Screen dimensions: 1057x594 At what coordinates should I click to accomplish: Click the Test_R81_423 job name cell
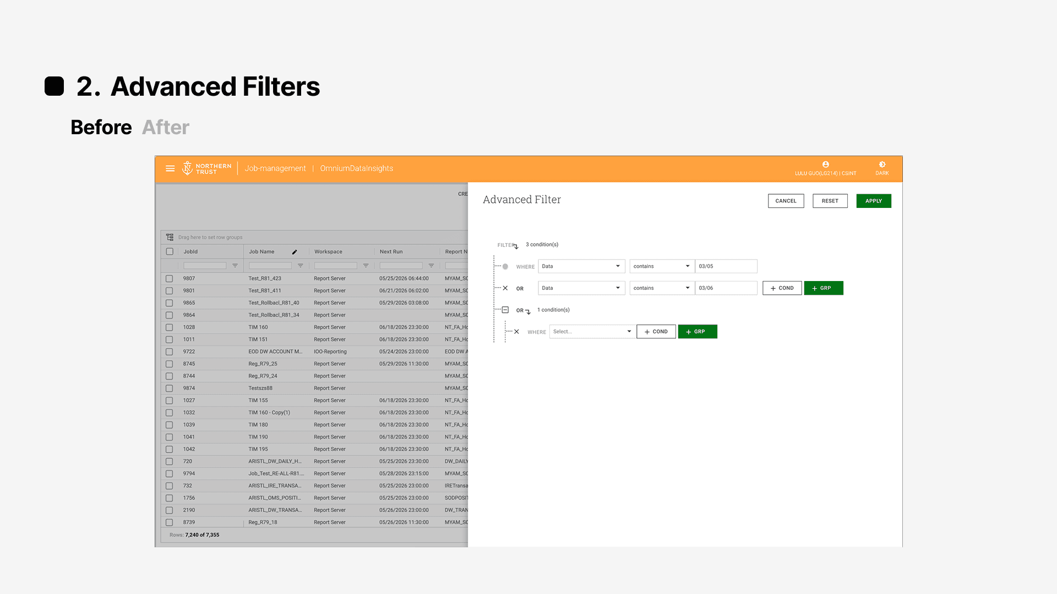pyautogui.click(x=265, y=278)
